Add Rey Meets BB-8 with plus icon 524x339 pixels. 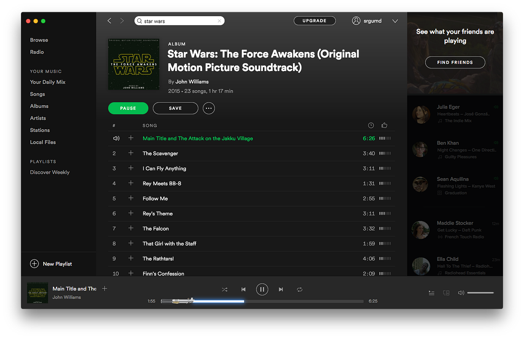pyautogui.click(x=131, y=183)
